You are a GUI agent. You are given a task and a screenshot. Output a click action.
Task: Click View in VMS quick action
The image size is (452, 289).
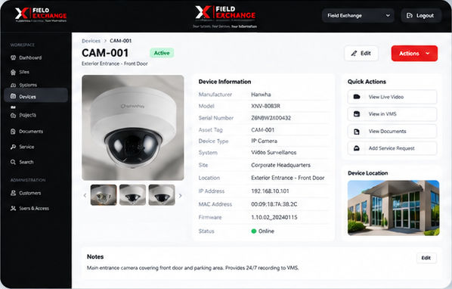click(392, 114)
